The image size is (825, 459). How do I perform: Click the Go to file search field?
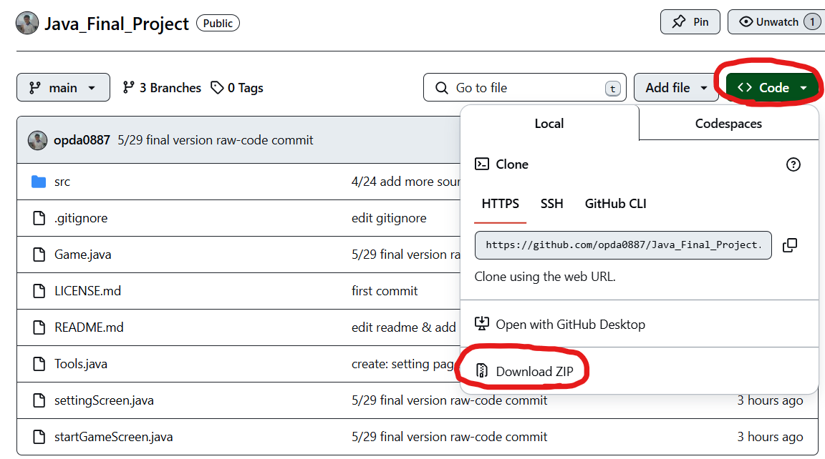(x=524, y=88)
